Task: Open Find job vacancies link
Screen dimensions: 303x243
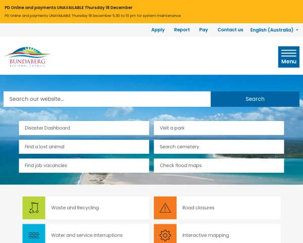Action: coord(84,166)
